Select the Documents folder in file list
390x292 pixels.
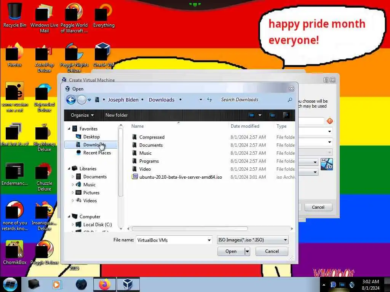click(x=151, y=145)
